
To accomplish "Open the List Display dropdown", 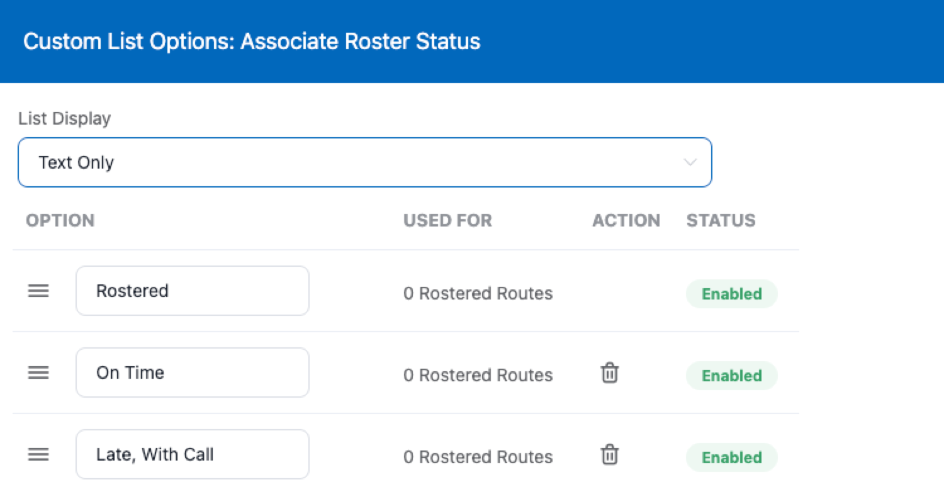I will [364, 162].
